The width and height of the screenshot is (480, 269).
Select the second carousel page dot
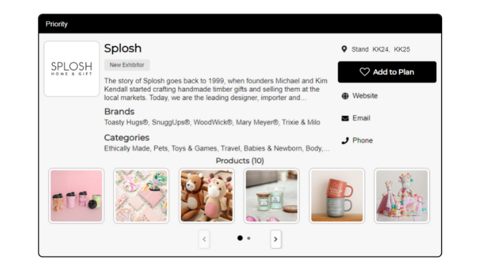[249, 238]
